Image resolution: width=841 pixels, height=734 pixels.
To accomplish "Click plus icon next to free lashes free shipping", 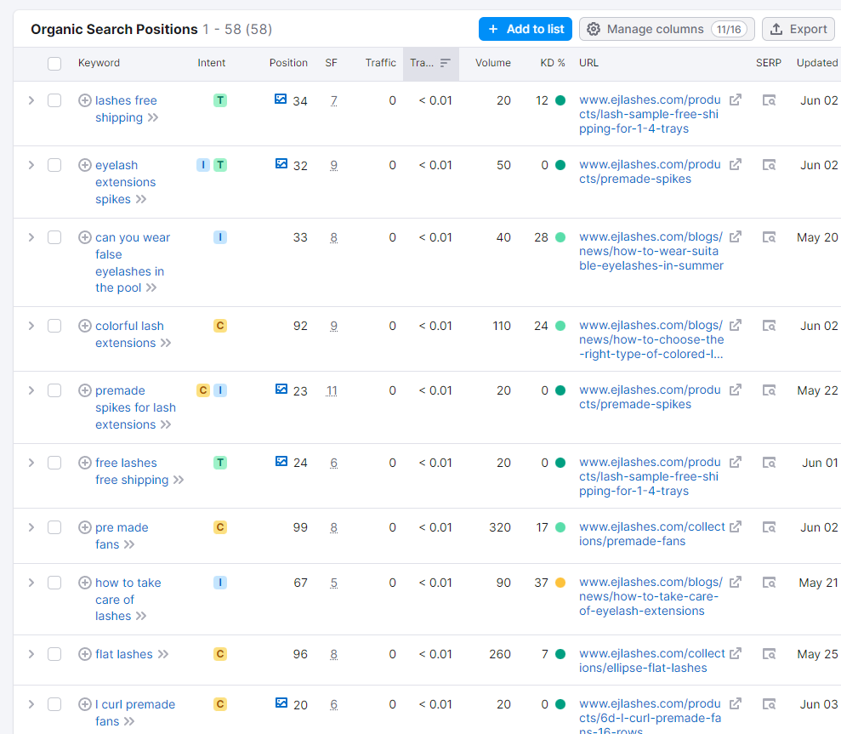I will point(85,463).
